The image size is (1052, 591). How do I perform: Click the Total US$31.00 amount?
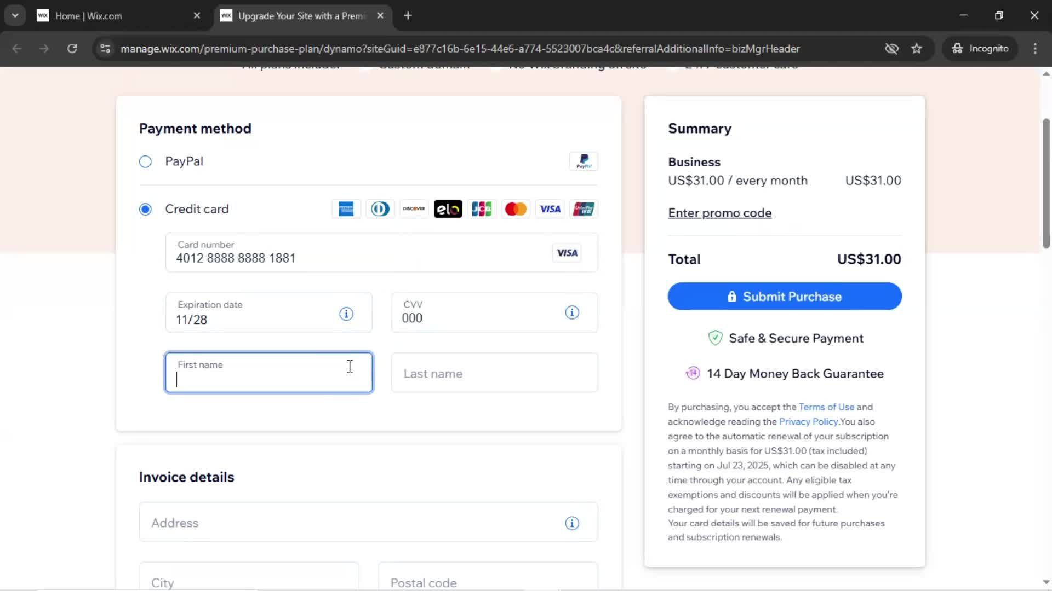coord(869,259)
